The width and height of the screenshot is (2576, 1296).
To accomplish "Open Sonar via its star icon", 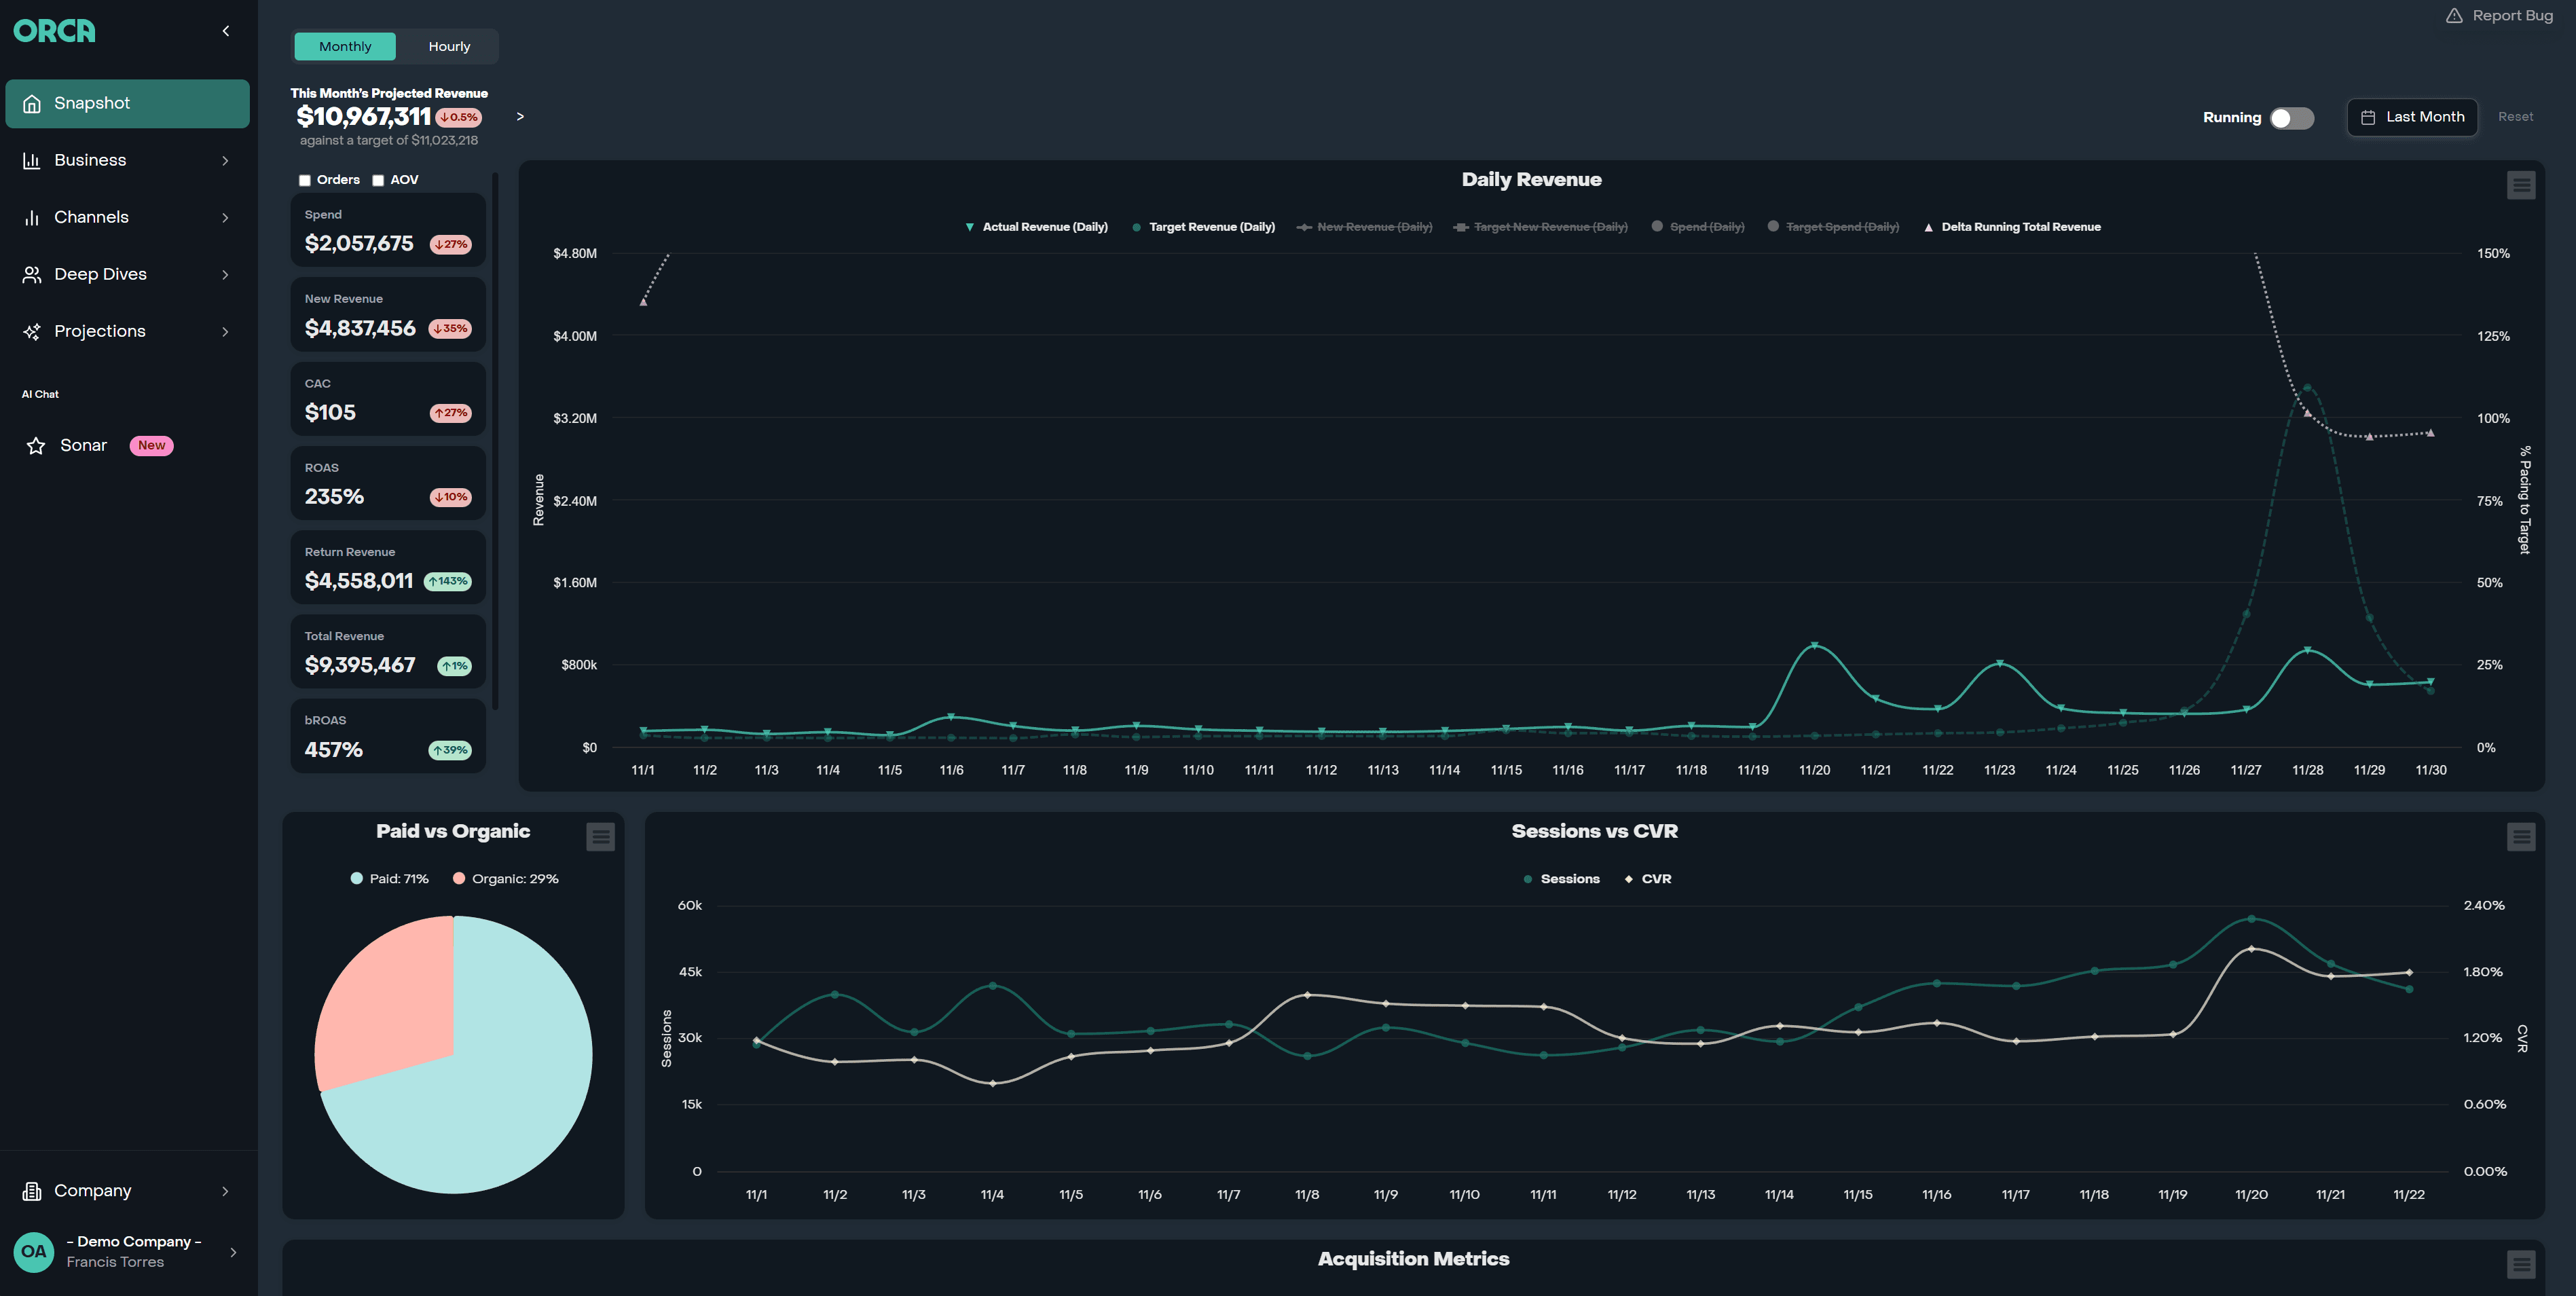I will (35, 445).
